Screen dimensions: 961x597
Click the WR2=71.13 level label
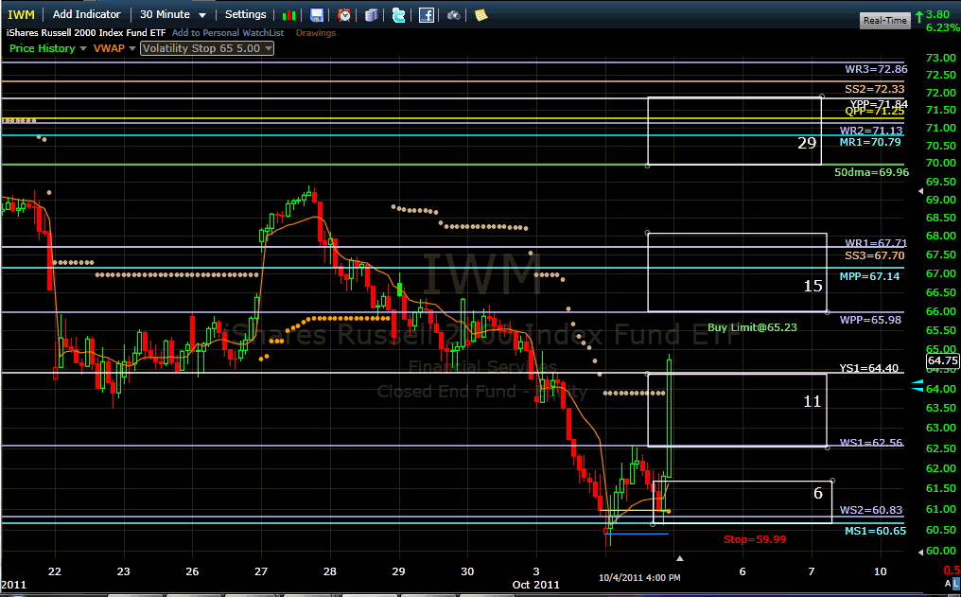pos(871,131)
